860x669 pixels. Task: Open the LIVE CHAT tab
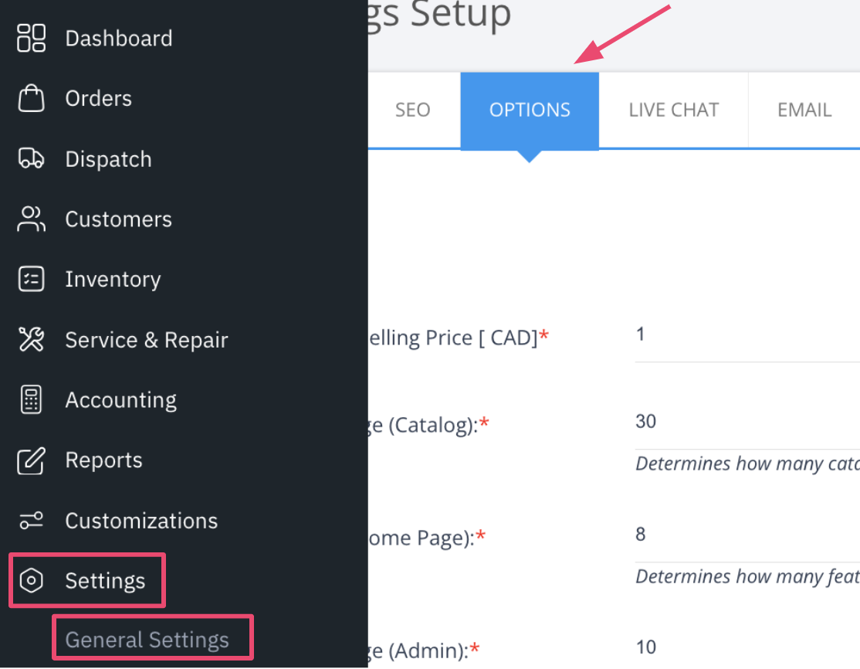[673, 110]
